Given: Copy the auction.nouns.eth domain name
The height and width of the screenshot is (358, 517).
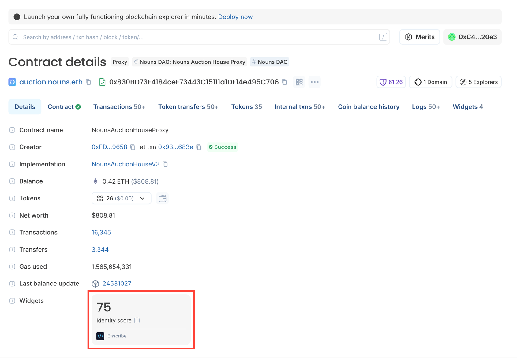Looking at the screenshot, I should (x=88, y=82).
